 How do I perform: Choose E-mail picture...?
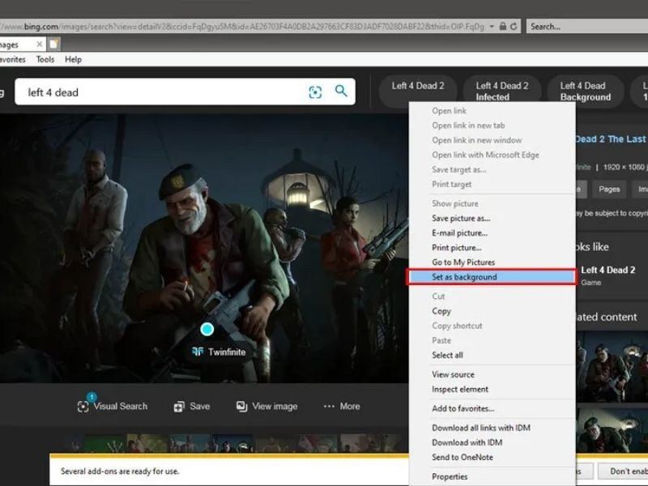point(492,233)
